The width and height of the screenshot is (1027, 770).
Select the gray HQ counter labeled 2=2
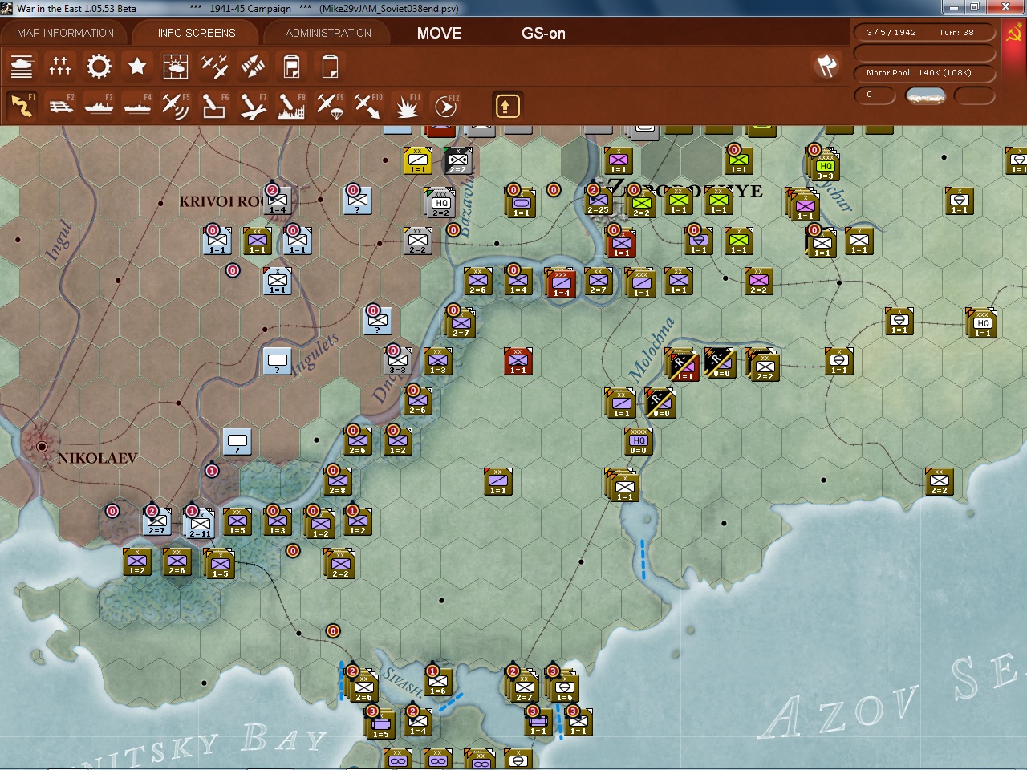[x=440, y=203]
